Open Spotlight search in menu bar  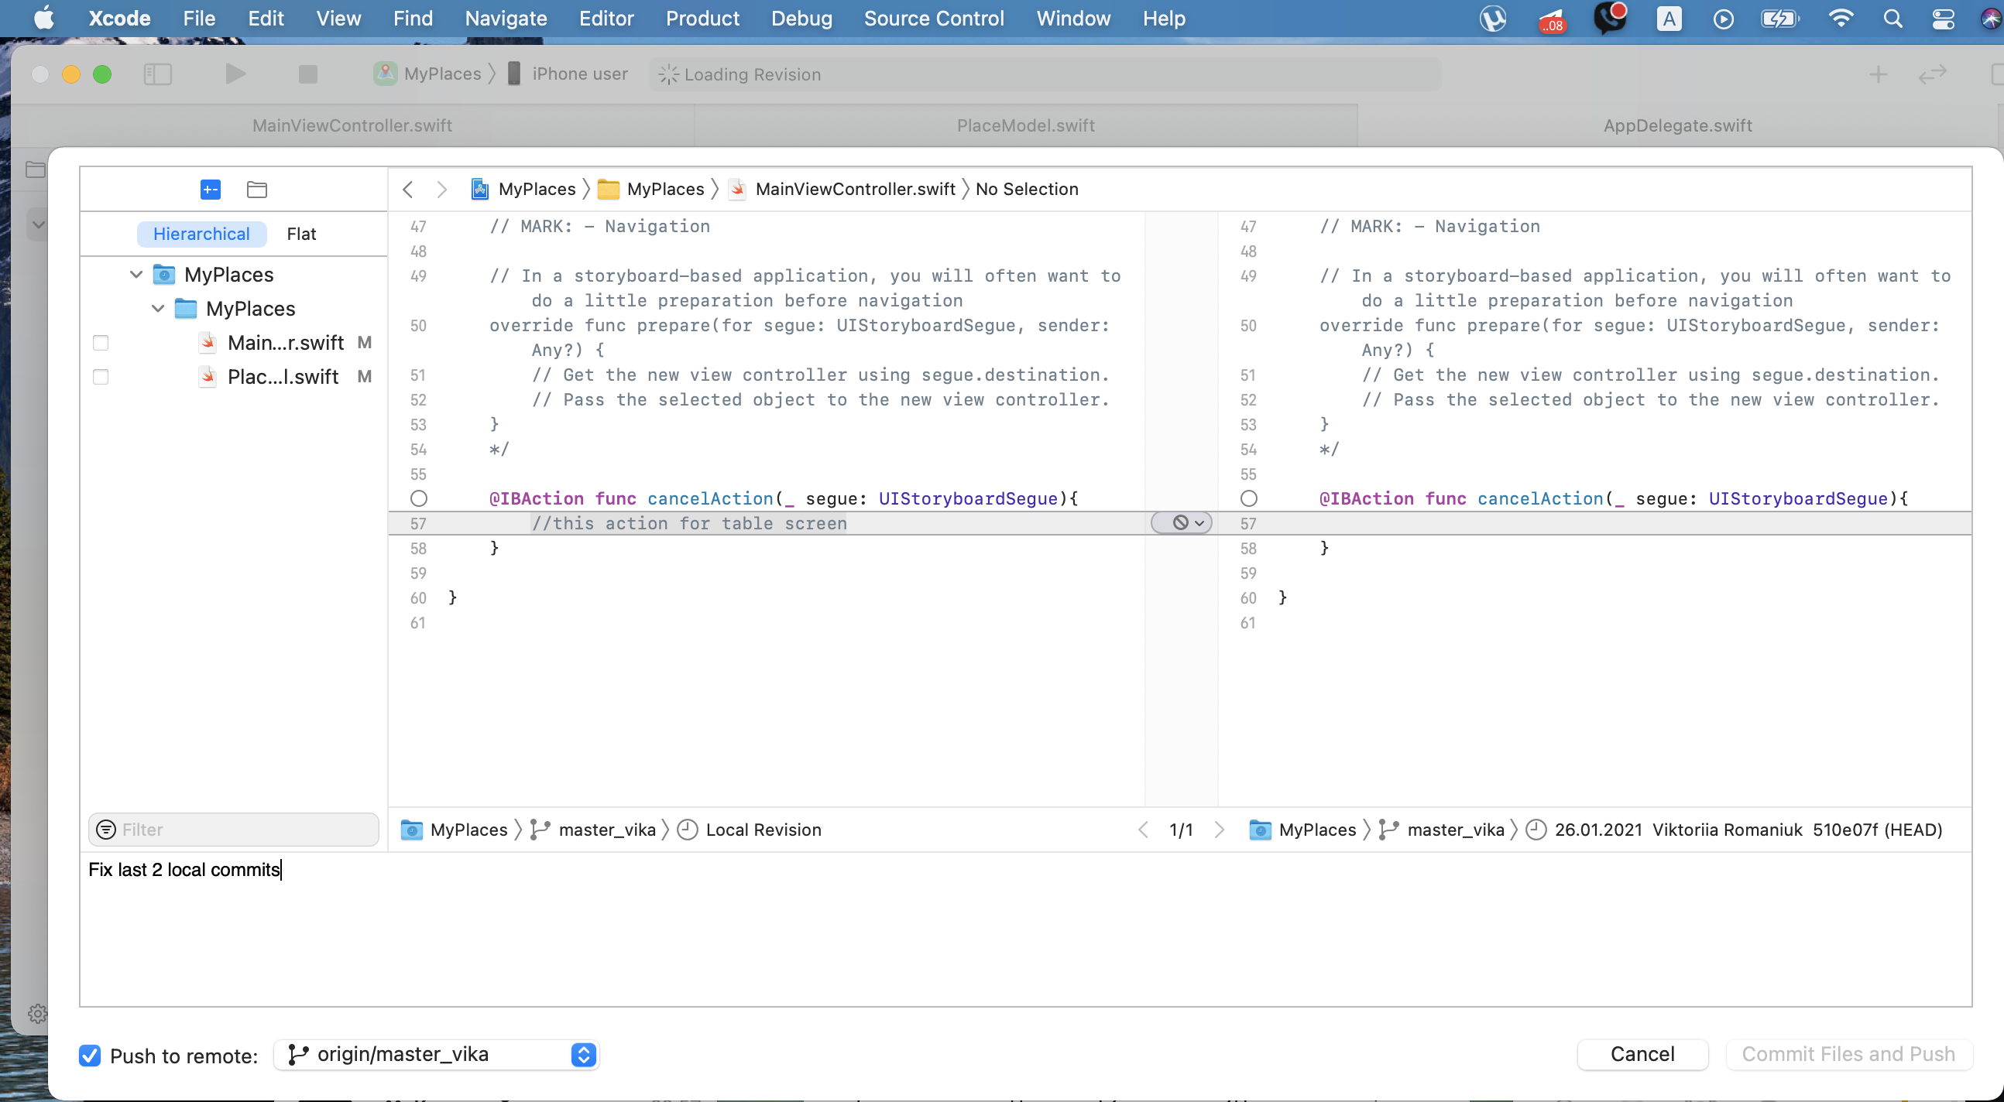coord(1892,18)
